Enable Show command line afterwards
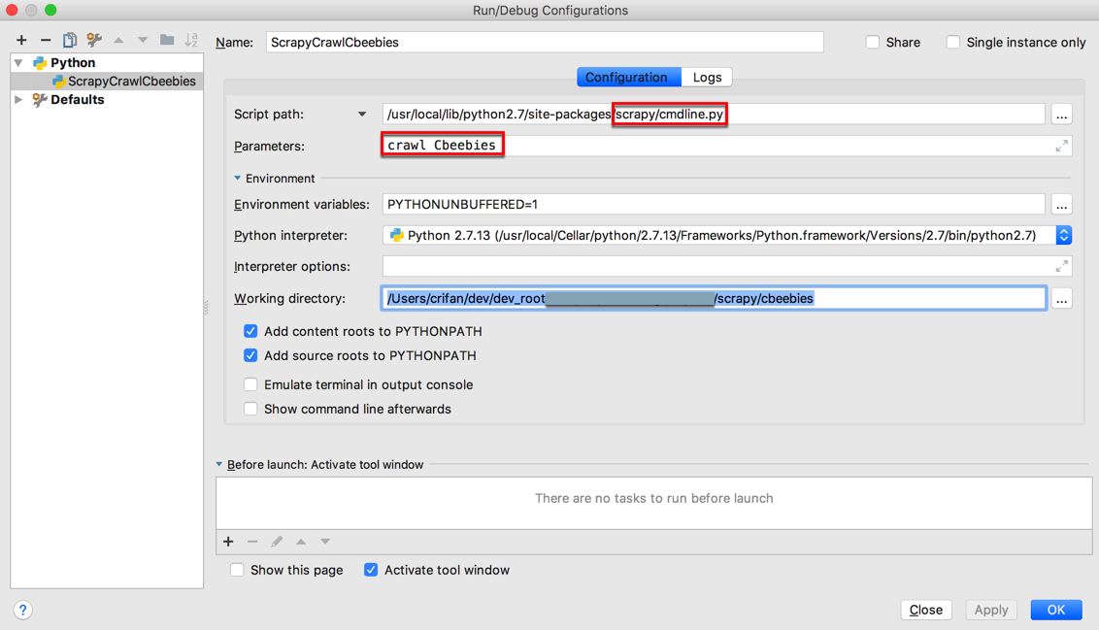The width and height of the screenshot is (1099, 630). pyautogui.click(x=250, y=409)
